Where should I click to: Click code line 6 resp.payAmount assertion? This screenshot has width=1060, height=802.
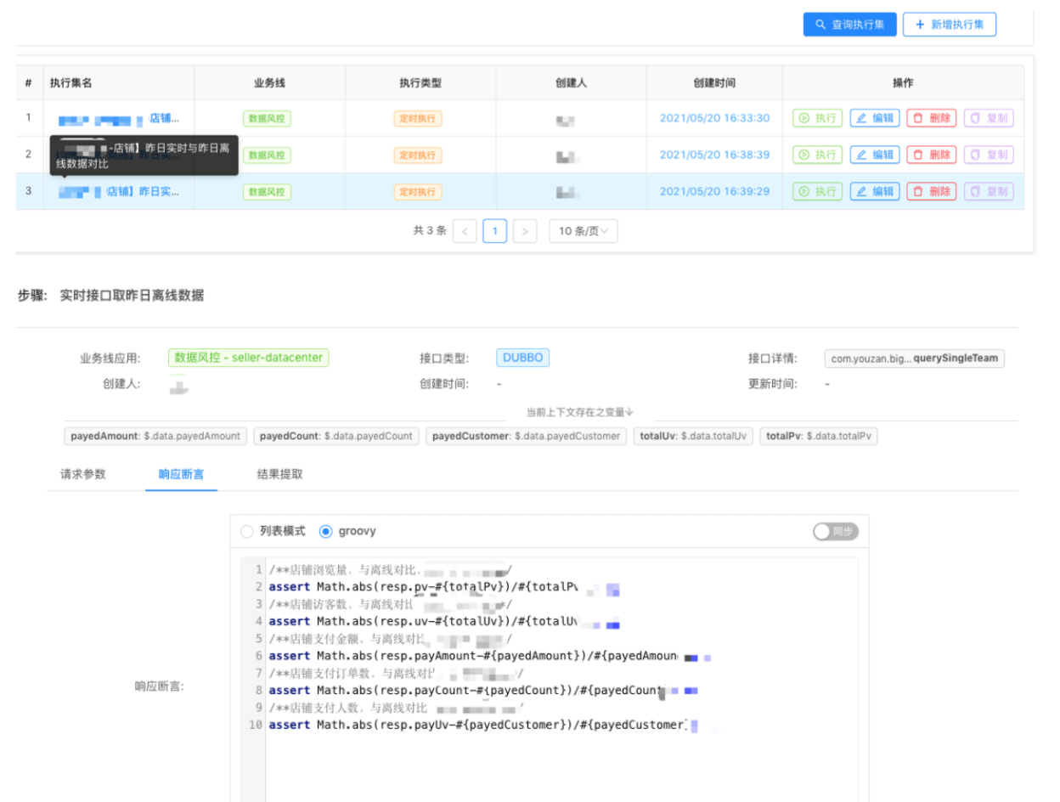[489, 656]
